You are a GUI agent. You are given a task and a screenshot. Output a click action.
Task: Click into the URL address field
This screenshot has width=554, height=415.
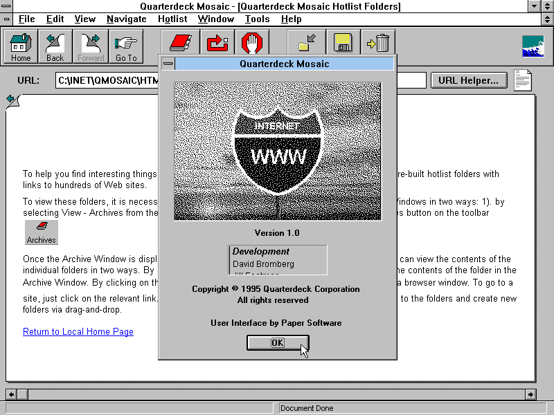point(240,80)
